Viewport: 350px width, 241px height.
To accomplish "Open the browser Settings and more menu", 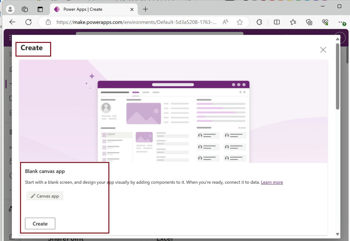I will (341, 22).
